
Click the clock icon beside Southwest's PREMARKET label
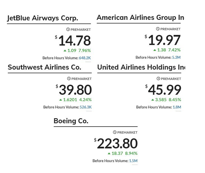coord(69,79)
